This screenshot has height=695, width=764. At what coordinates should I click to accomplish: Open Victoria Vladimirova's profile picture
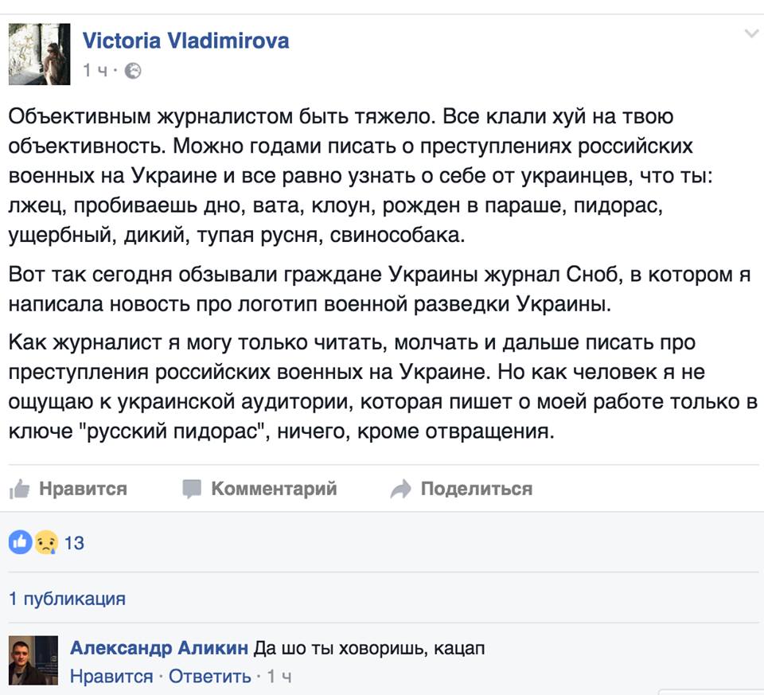coord(34,53)
